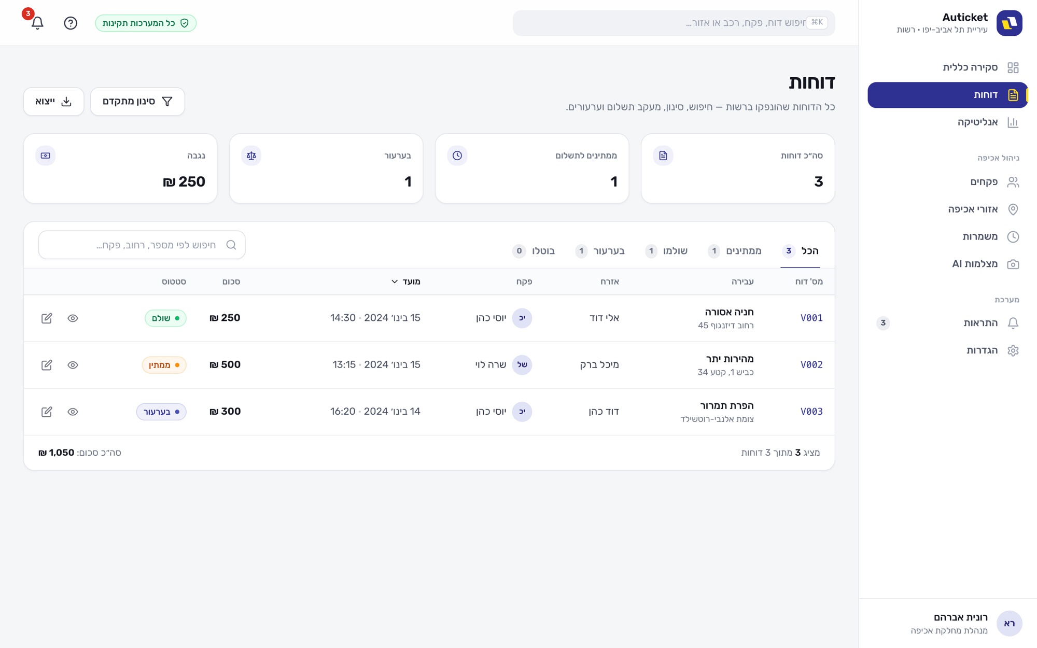Screen dimensions: 1037x648
Task: Click the document icon on סה״כ דוחות card
Action: 663,156
